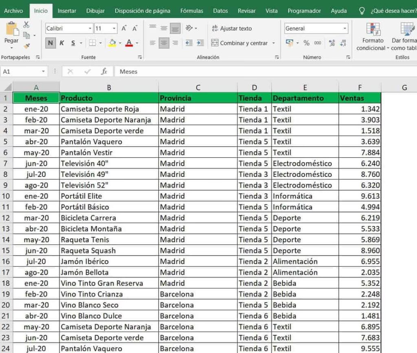Click the insert function fx icon
417x353 pixels.
click(104, 71)
